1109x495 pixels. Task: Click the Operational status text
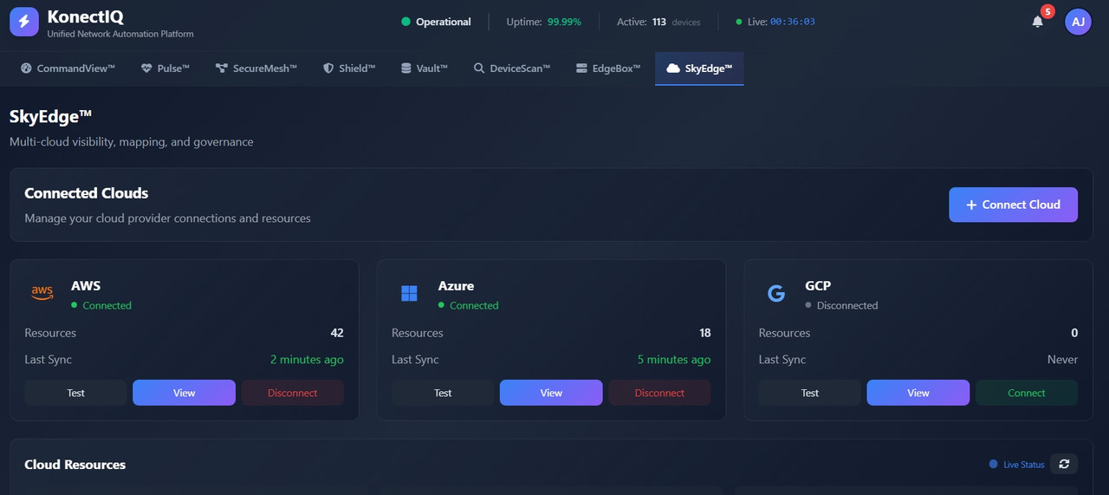click(444, 22)
